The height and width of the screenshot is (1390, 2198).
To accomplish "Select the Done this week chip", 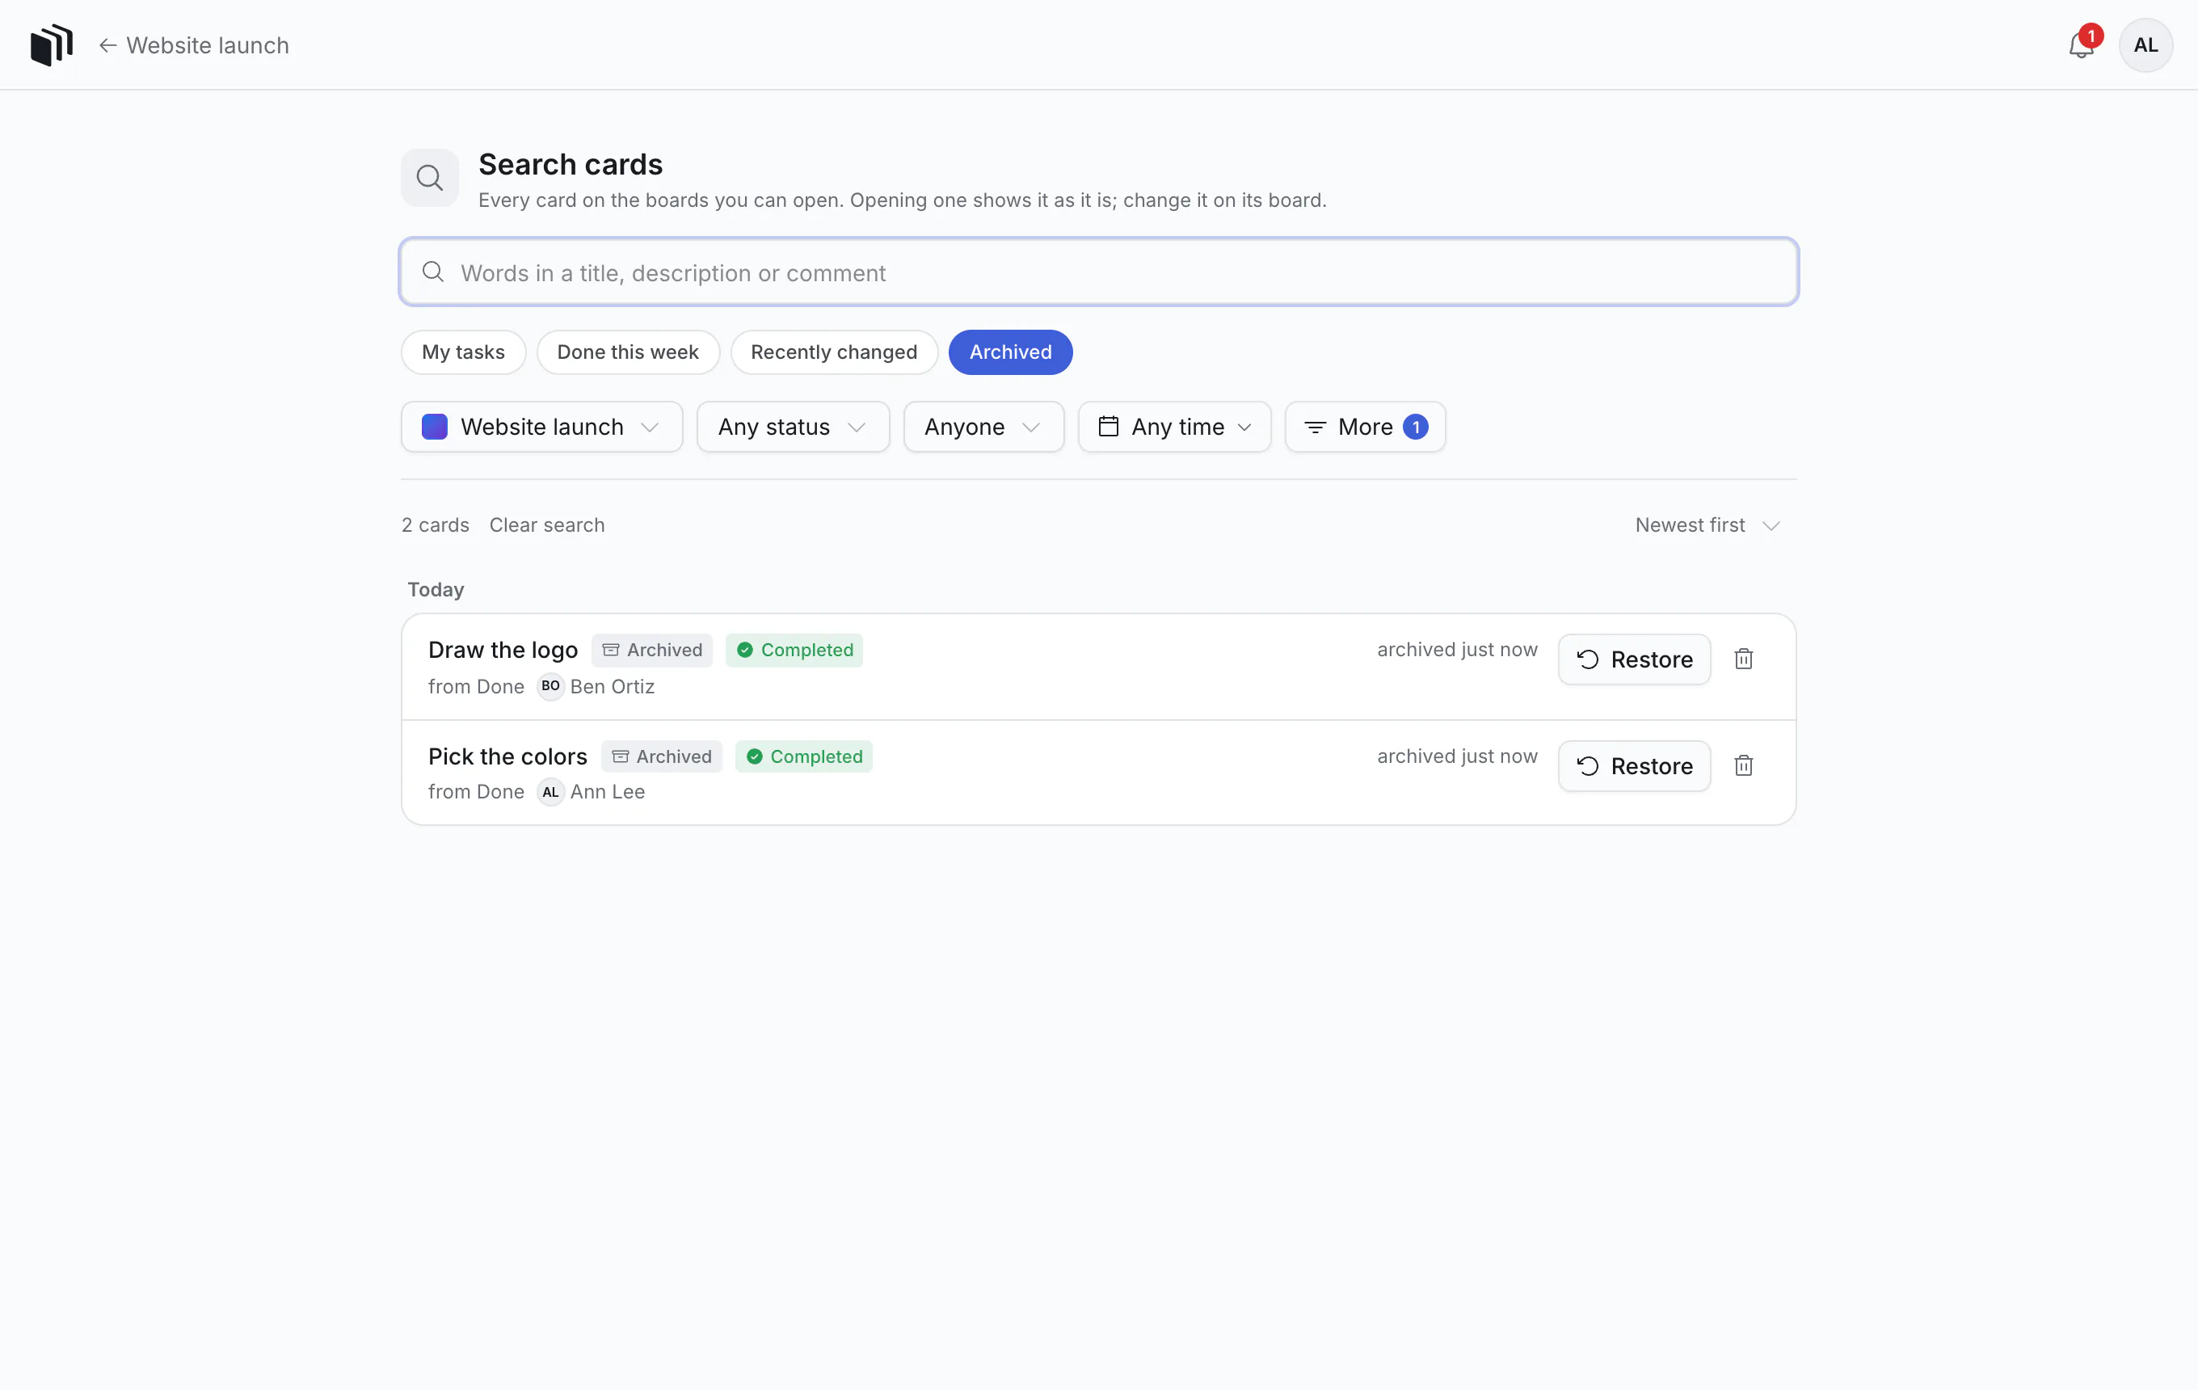I will (x=627, y=352).
